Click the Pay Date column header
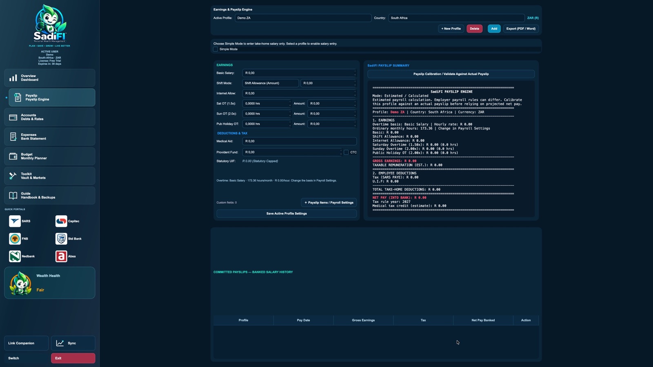This screenshot has width=653, height=367. pyautogui.click(x=303, y=320)
